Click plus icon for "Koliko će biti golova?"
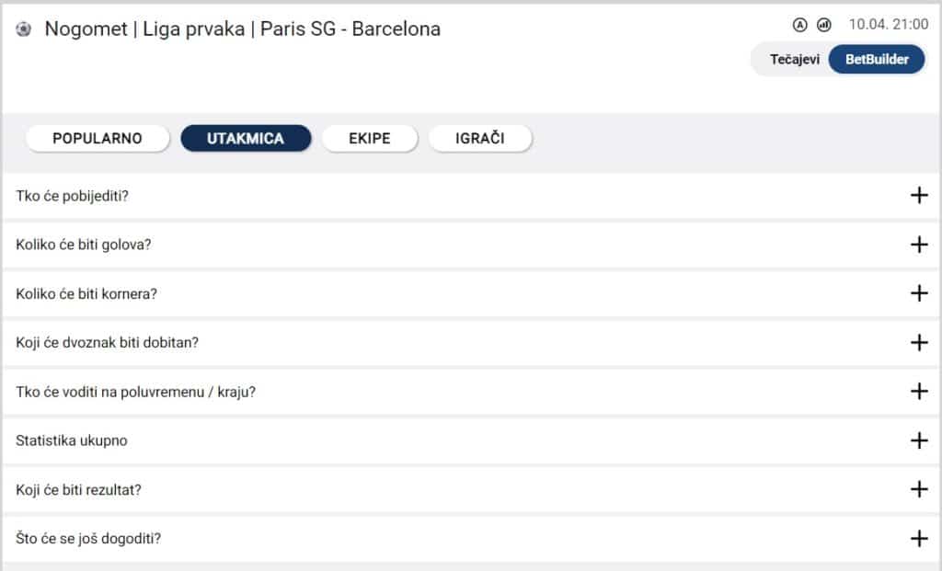The image size is (942, 571). click(x=918, y=245)
